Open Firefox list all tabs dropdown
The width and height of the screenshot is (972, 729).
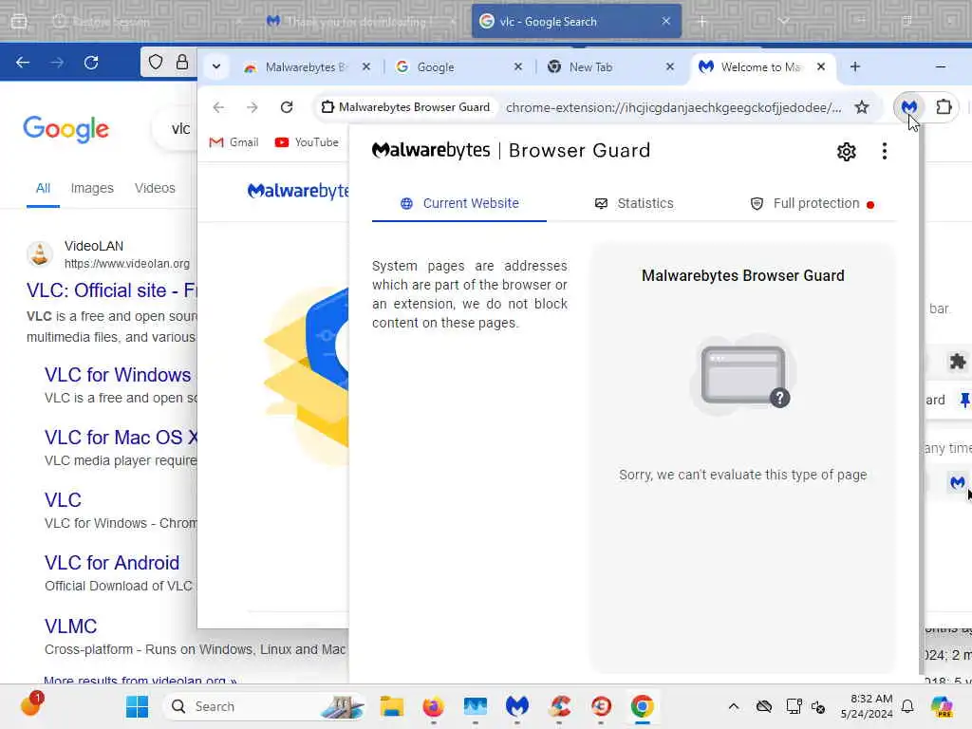(783, 21)
